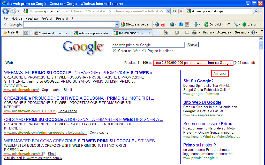
Task: Open the Primo sui motori? ad link
Action: tap(200, 145)
